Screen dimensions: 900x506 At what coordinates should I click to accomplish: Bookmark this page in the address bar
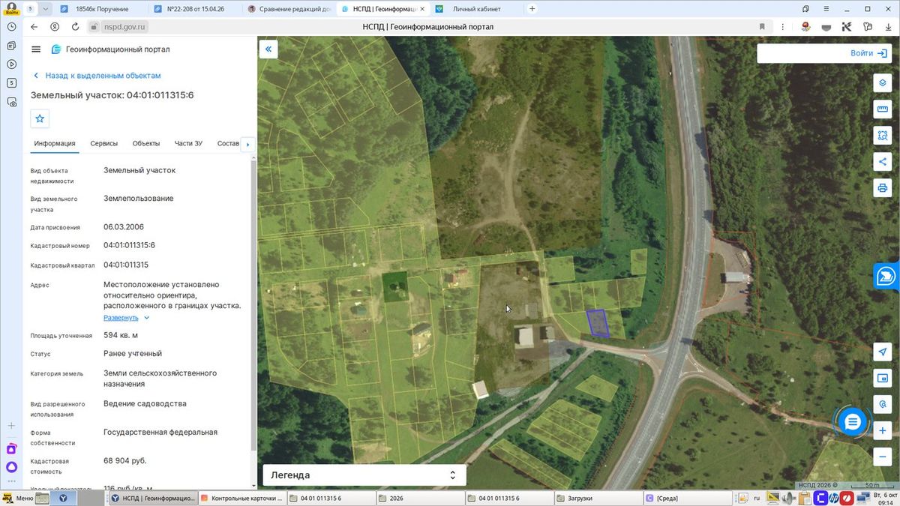[x=762, y=26]
